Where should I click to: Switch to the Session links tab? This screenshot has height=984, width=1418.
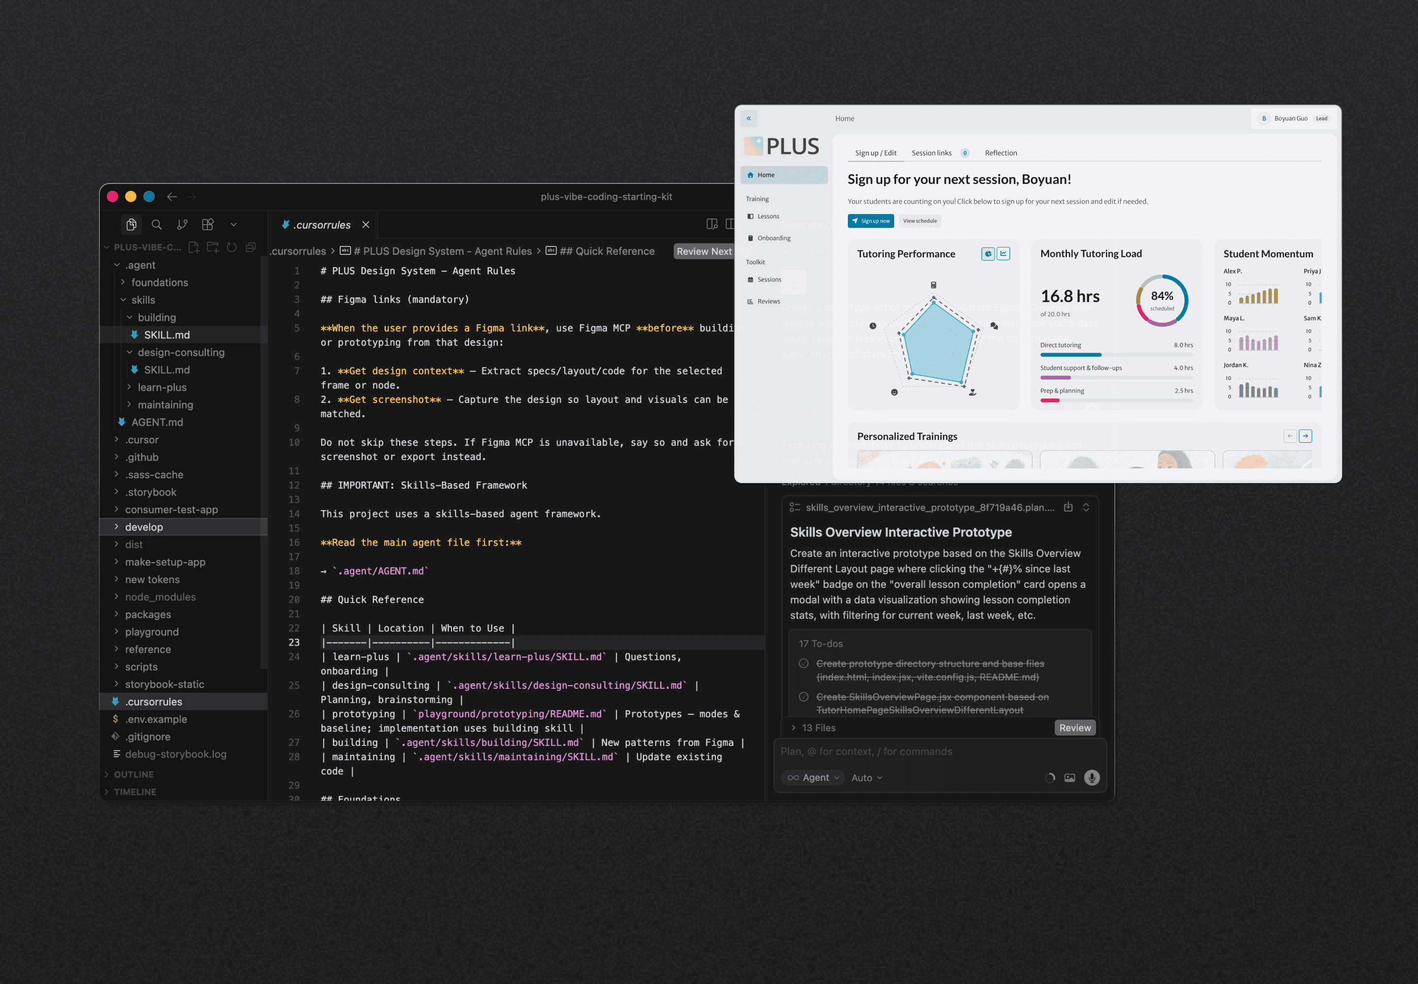click(x=932, y=153)
